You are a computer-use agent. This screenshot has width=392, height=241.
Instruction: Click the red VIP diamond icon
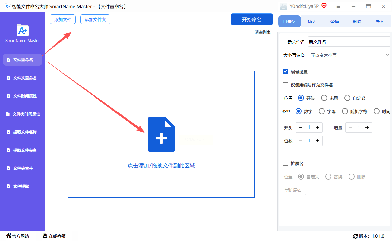324,6
